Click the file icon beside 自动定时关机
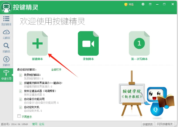The height and width of the screenshot is (127, 178). click(21, 107)
